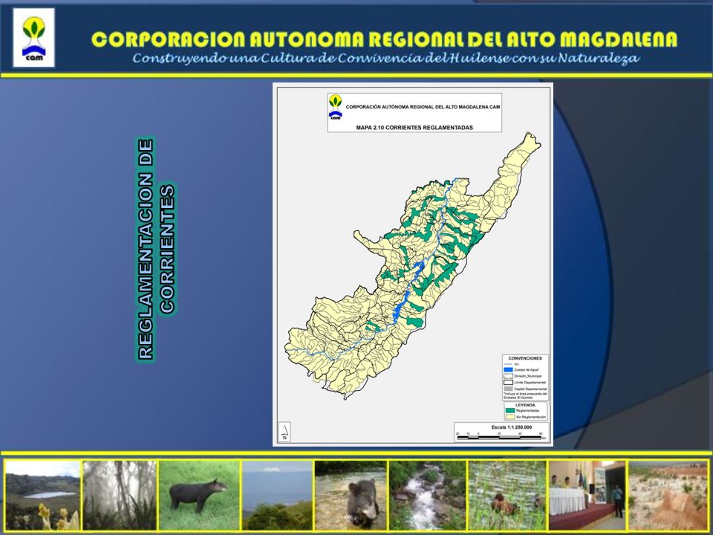Click the small CAM logo inside the map
The height and width of the screenshot is (535, 713).
(x=336, y=107)
